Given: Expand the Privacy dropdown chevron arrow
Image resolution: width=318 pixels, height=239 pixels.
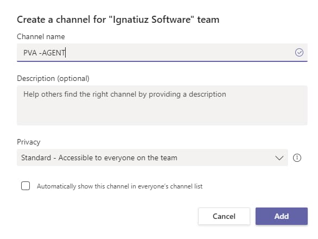Looking at the screenshot, I should click(279, 158).
